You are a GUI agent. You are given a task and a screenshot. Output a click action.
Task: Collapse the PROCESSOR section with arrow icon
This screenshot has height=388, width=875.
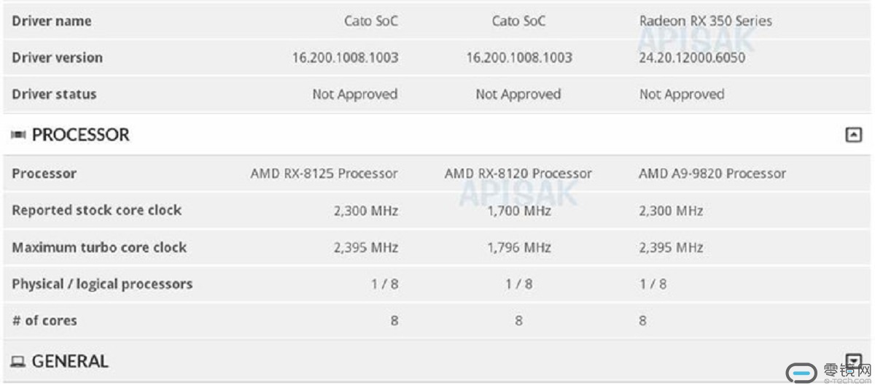coord(853,135)
